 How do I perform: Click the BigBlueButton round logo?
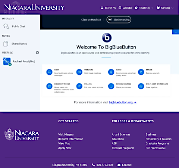click(x=107, y=38)
